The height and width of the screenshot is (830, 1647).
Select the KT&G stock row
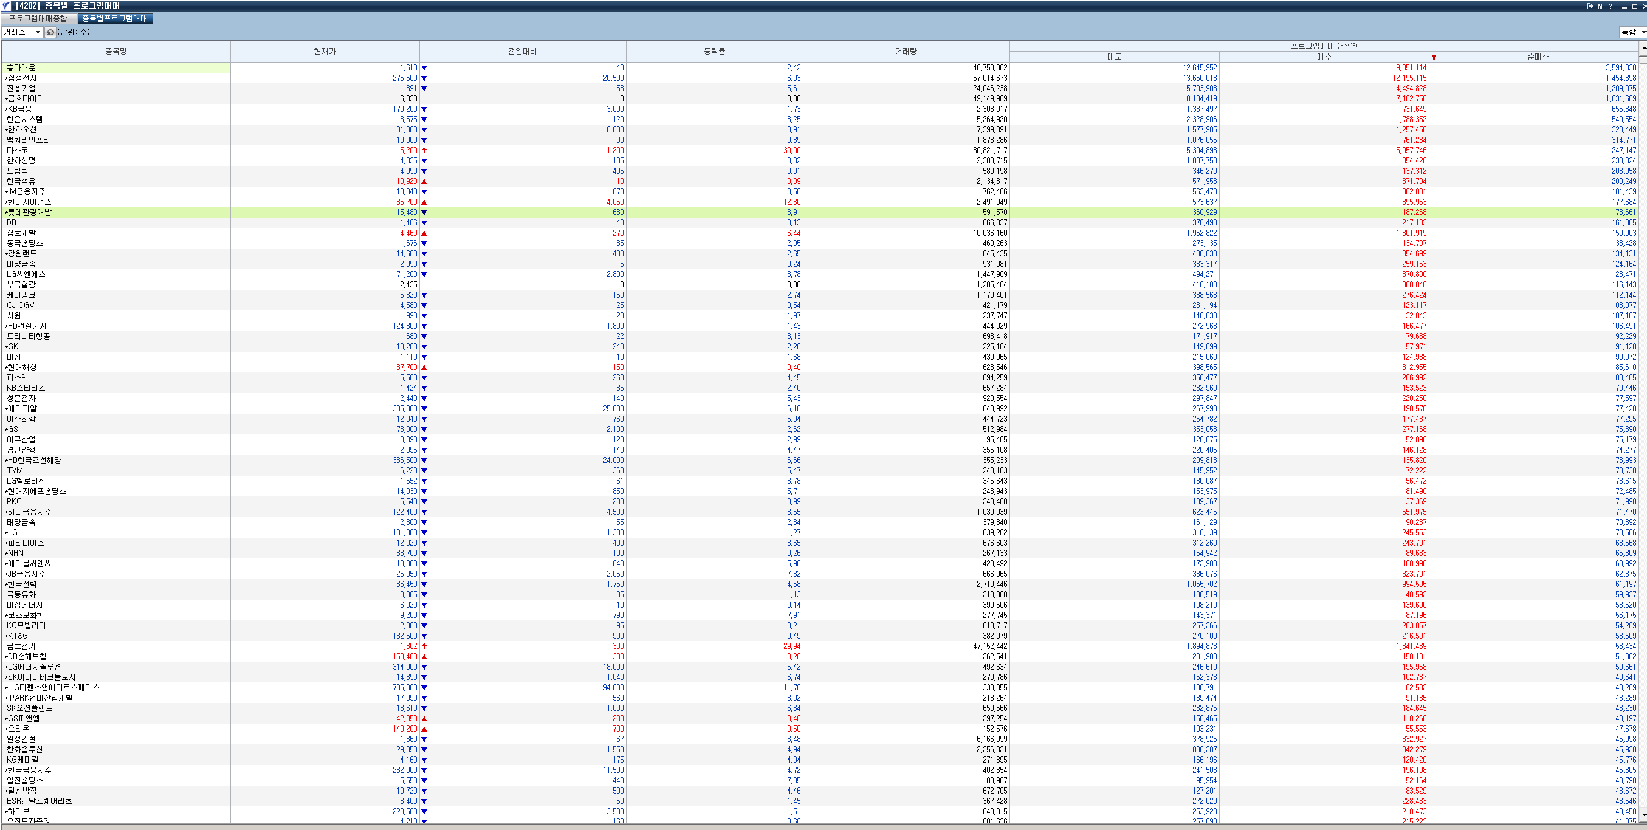(820, 636)
